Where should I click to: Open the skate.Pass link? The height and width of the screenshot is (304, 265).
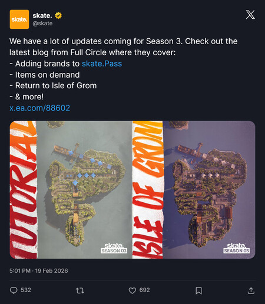coord(102,64)
